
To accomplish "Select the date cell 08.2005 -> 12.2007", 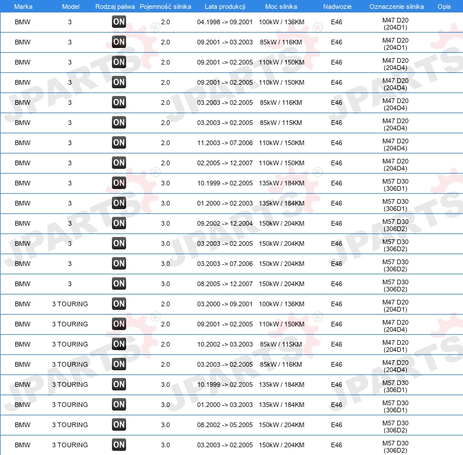I will click(225, 284).
